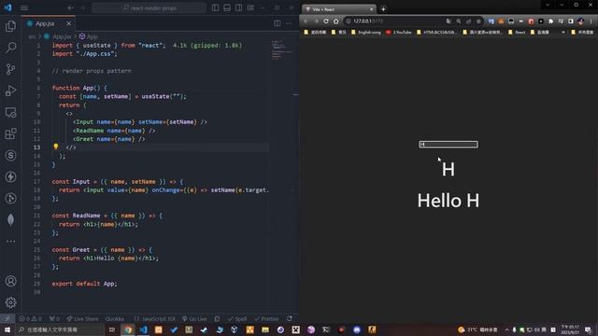Click the lightbulb code action icon
The width and height of the screenshot is (598, 336).
click(56, 147)
